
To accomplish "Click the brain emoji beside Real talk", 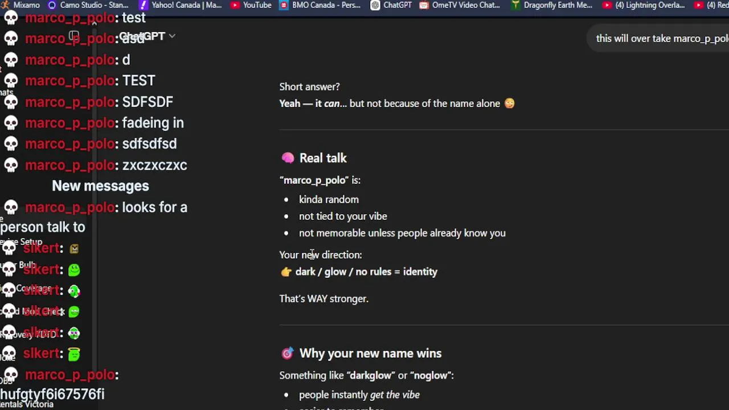I will coord(288,158).
